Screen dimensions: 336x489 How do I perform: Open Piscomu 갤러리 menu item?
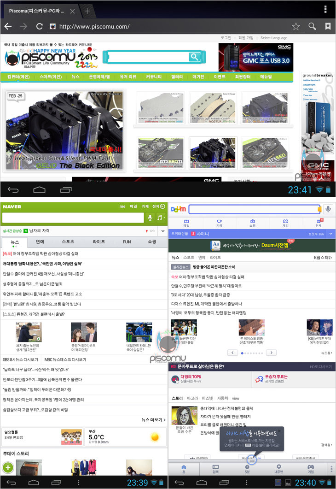click(x=177, y=77)
